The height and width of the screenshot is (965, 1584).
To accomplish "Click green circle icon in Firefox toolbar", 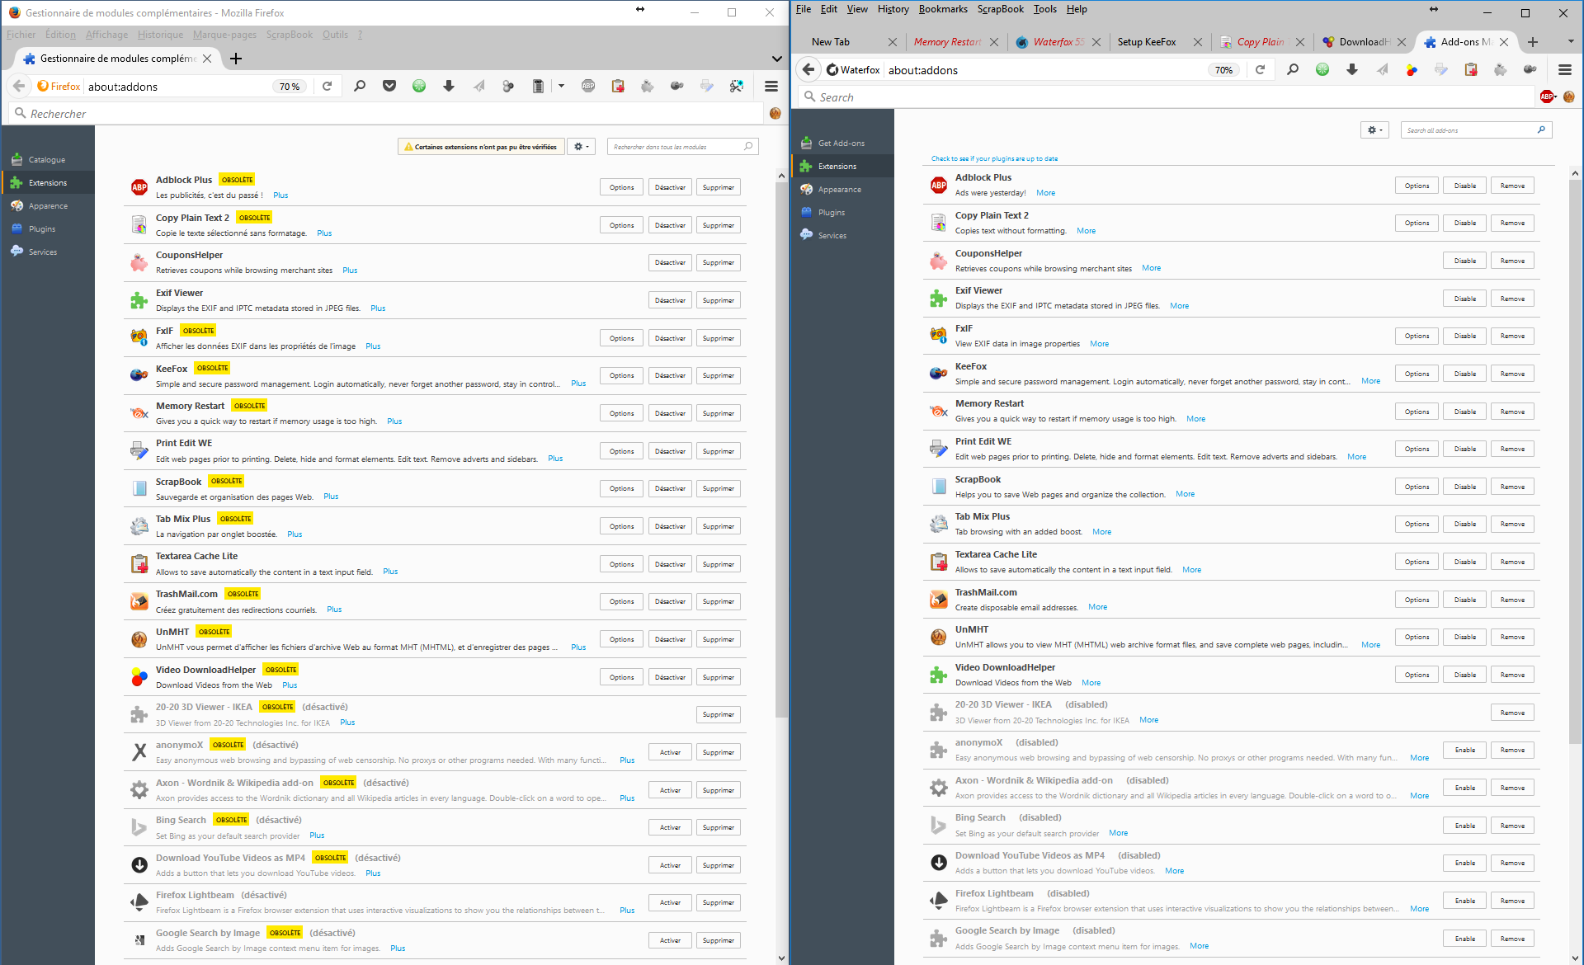I will pos(419,86).
